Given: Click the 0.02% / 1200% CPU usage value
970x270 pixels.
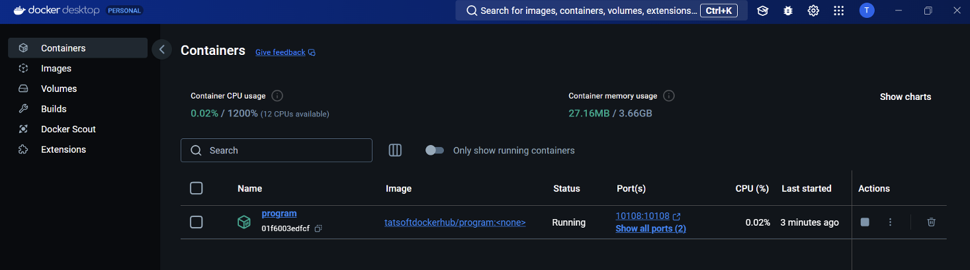Looking at the screenshot, I should pos(224,113).
